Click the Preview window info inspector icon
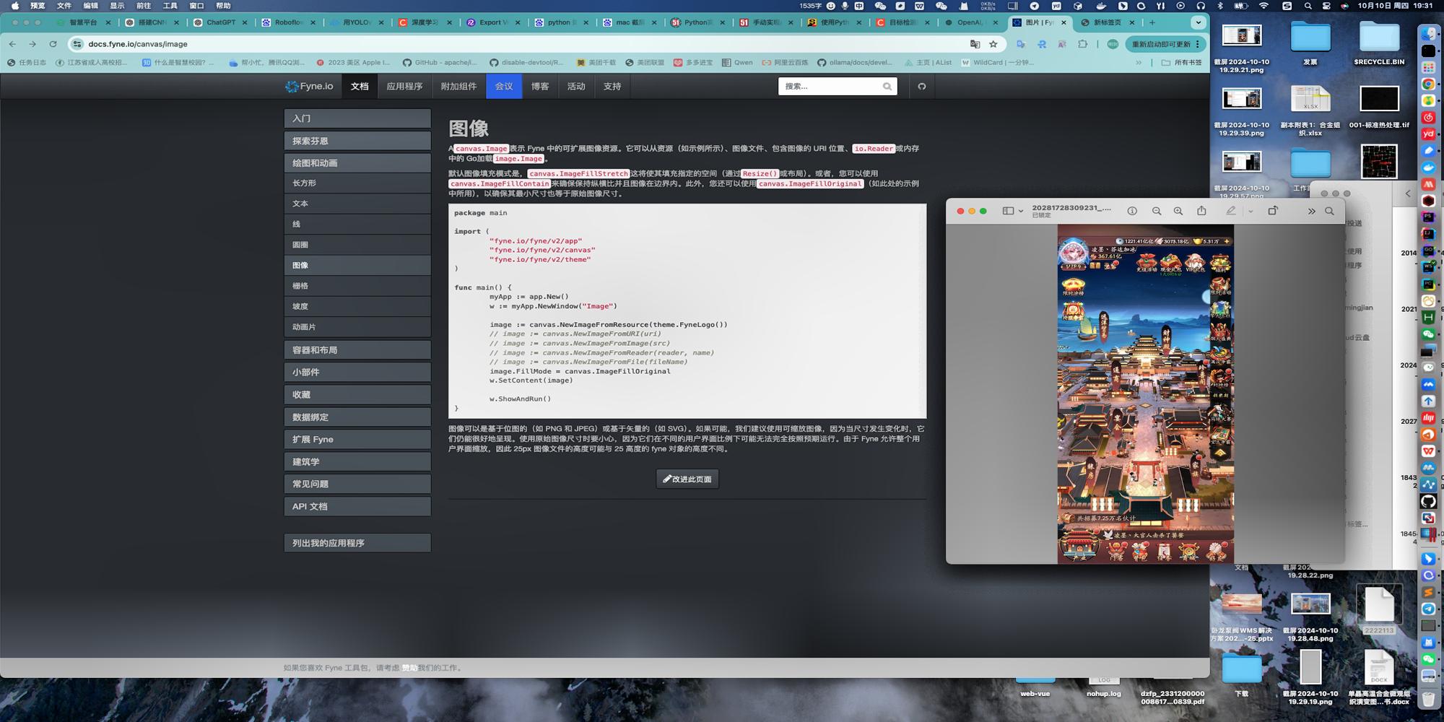Viewport: 1444px width, 722px height. (x=1132, y=211)
